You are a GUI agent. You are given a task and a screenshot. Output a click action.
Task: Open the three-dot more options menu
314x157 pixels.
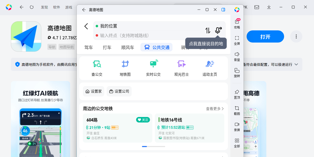coord(296,37)
